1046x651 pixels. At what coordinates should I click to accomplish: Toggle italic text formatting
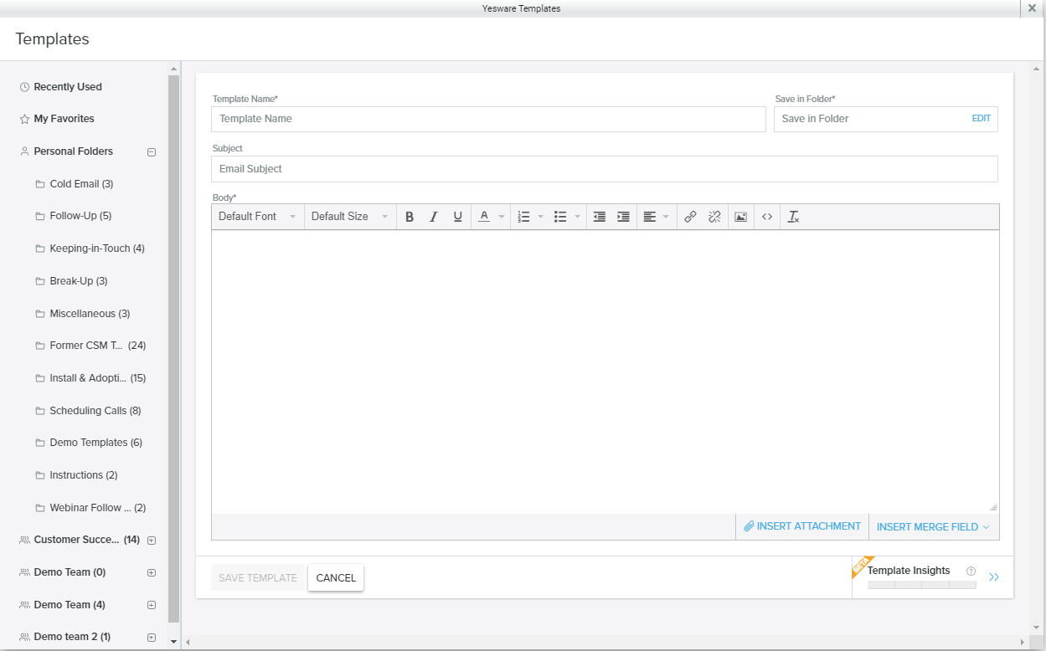click(433, 217)
